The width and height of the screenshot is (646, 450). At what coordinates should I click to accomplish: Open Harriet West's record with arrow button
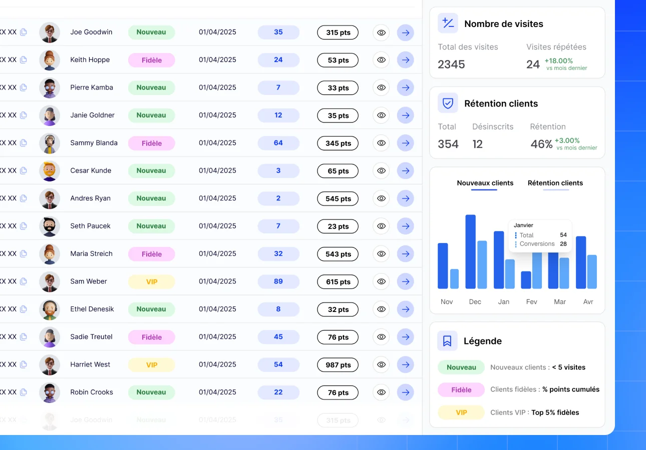tap(406, 364)
